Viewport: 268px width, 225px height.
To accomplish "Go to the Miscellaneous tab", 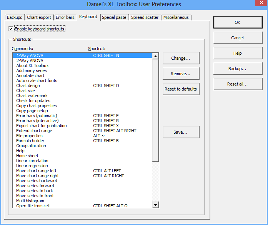I will coord(176,17).
